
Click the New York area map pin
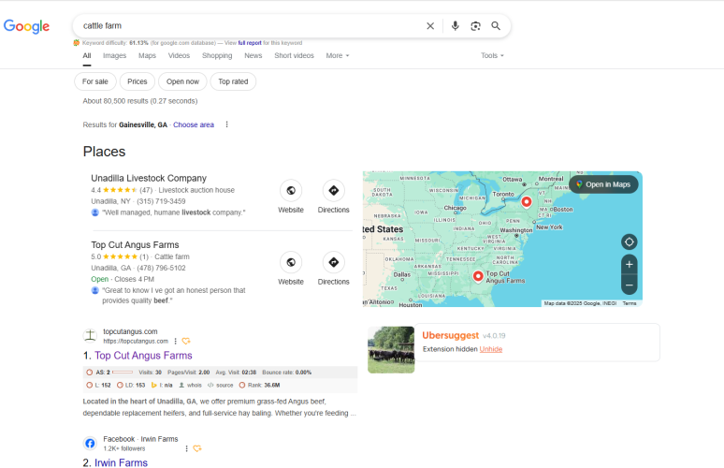click(x=526, y=202)
